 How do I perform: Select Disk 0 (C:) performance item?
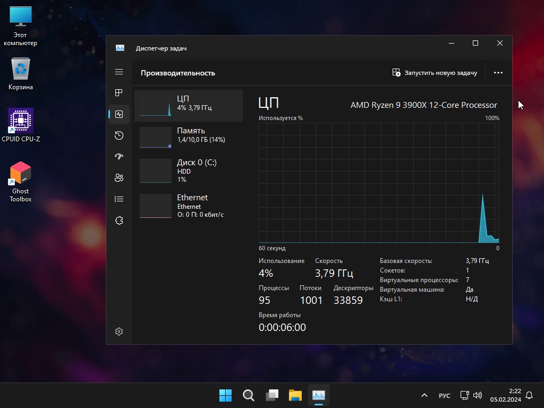189,171
